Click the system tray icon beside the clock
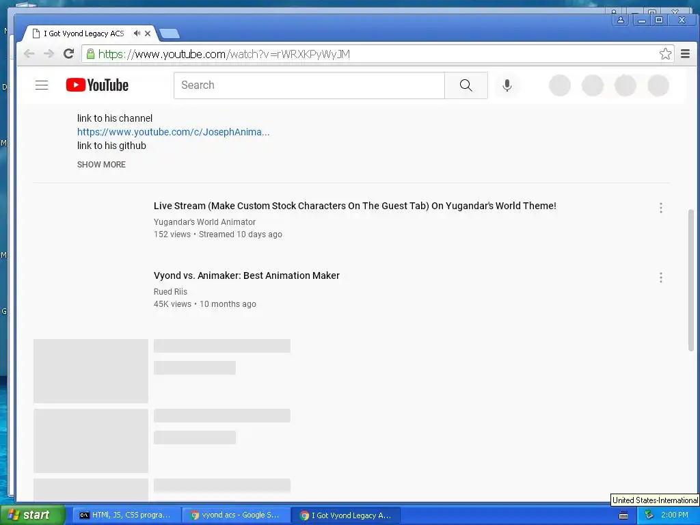Screen dimensions: 700x525 tap(649, 515)
